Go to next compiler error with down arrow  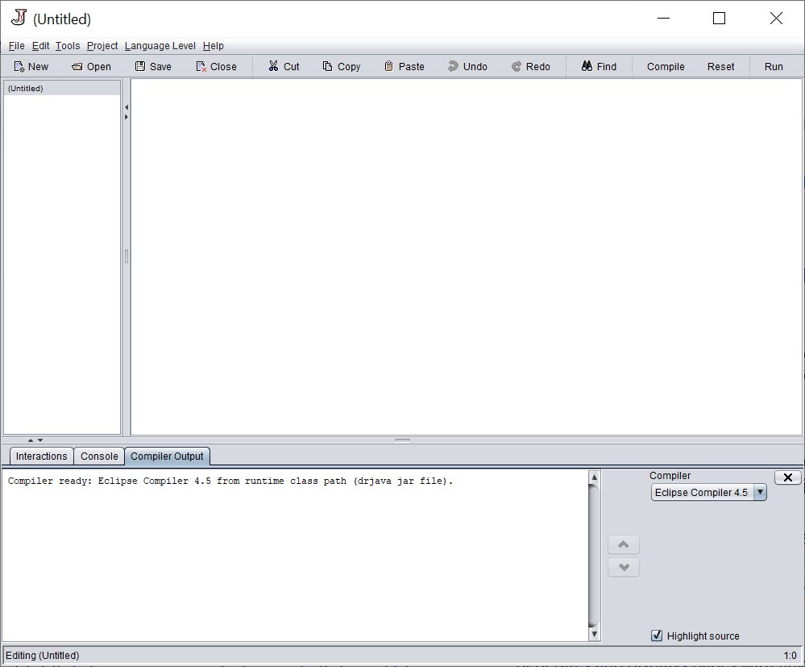[x=623, y=567]
